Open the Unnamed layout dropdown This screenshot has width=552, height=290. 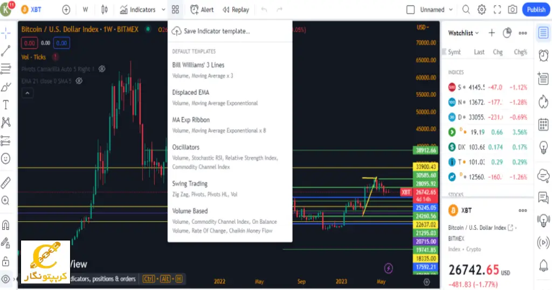tap(436, 10)
